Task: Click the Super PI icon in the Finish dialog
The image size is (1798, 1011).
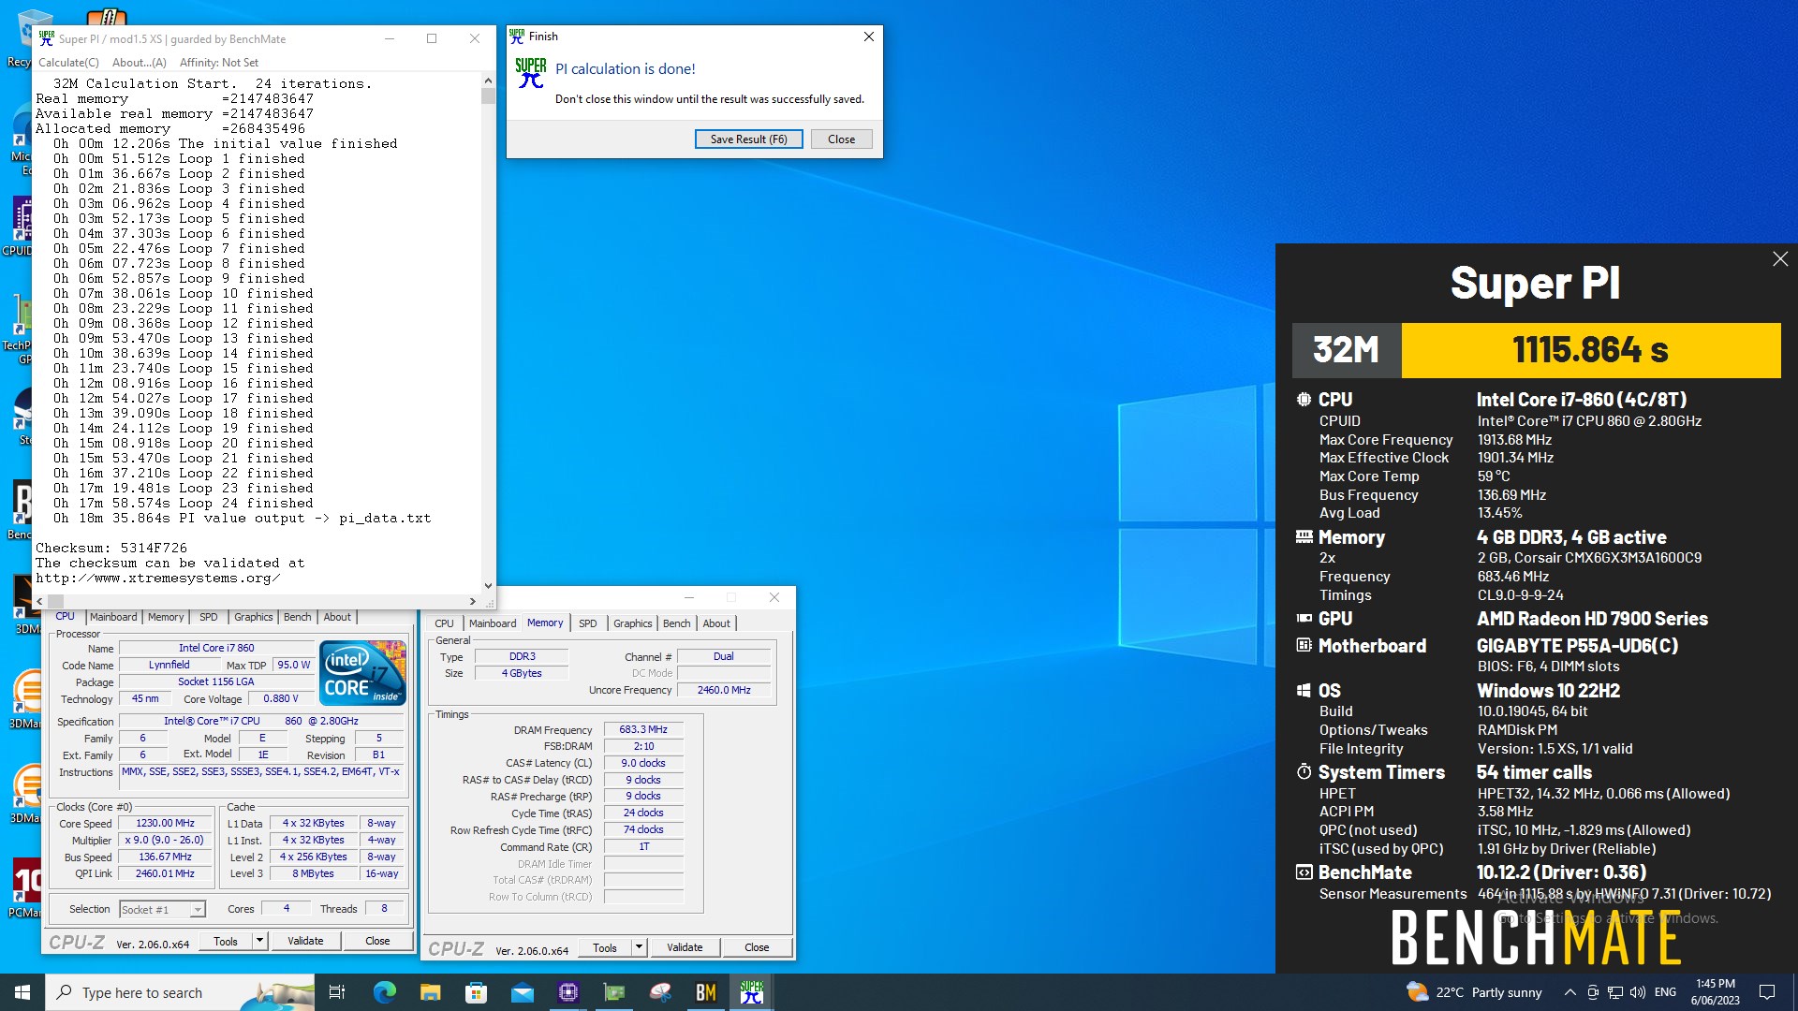Action: pyautogui.click(x=531, y=73)
